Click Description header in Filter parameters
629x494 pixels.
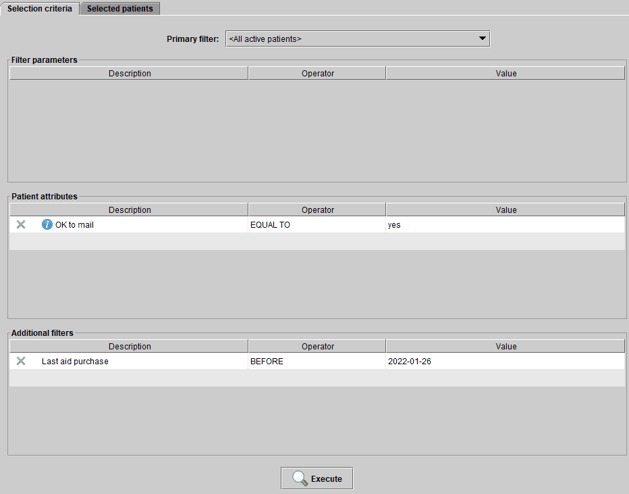click(130, 74)
